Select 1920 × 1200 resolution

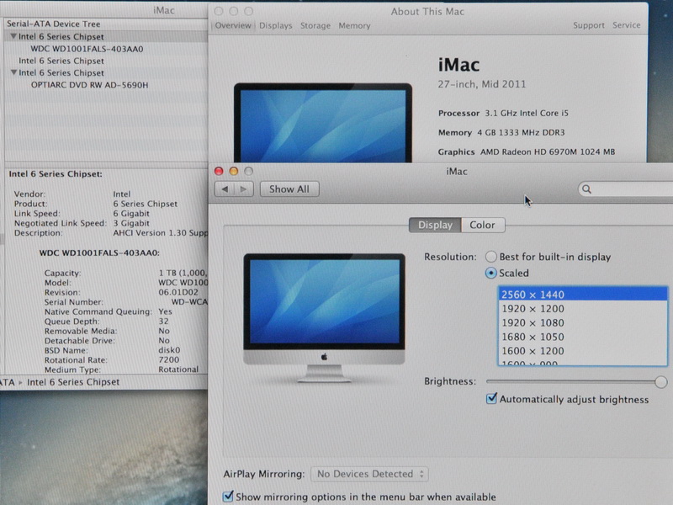click(x=582, y=308)
